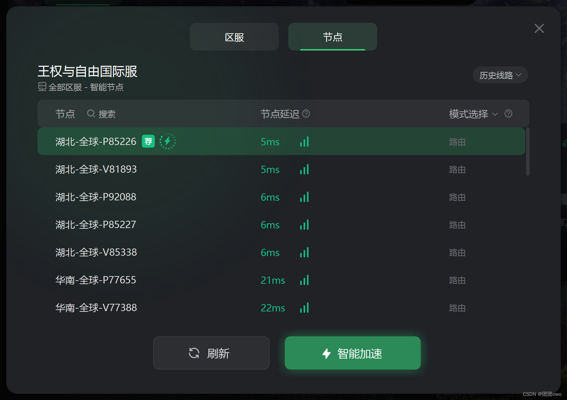567x400 pixels.
Task: Open the 历史线路 dropdown
Action: tap(500, 75)
